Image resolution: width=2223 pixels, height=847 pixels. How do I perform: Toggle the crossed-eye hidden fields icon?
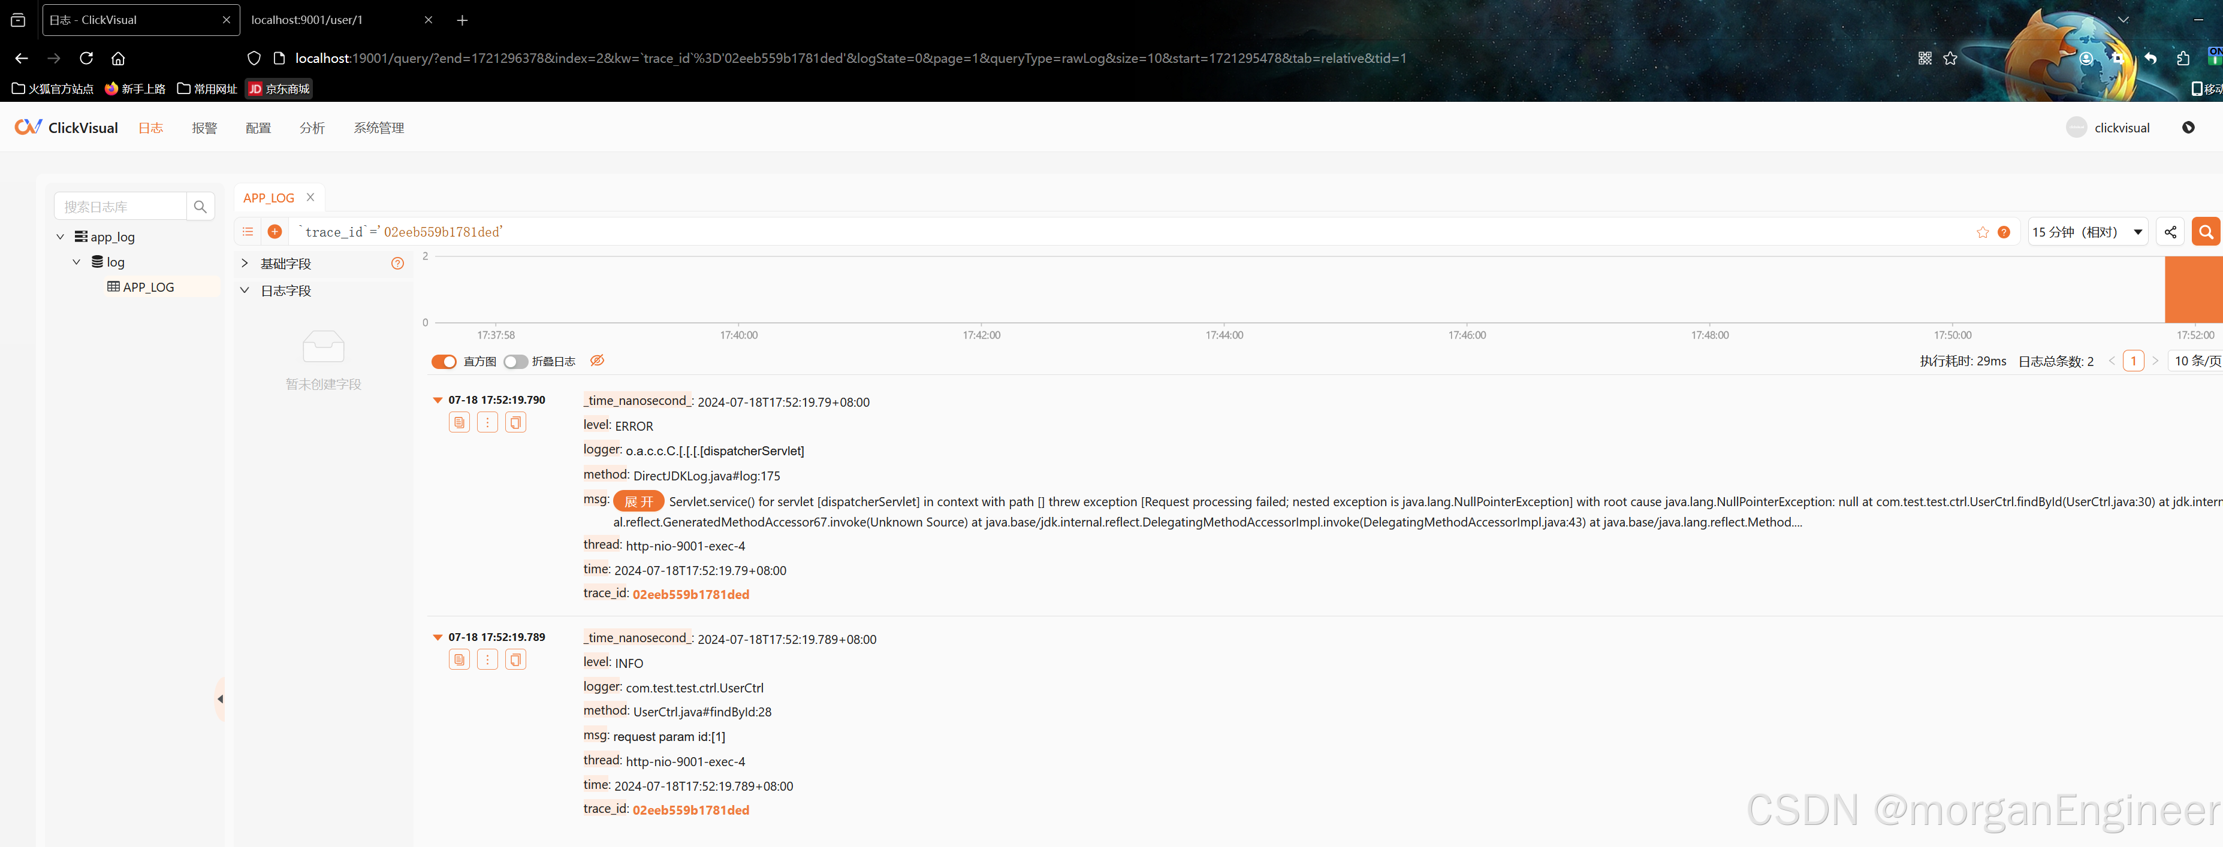coord(597,361)
